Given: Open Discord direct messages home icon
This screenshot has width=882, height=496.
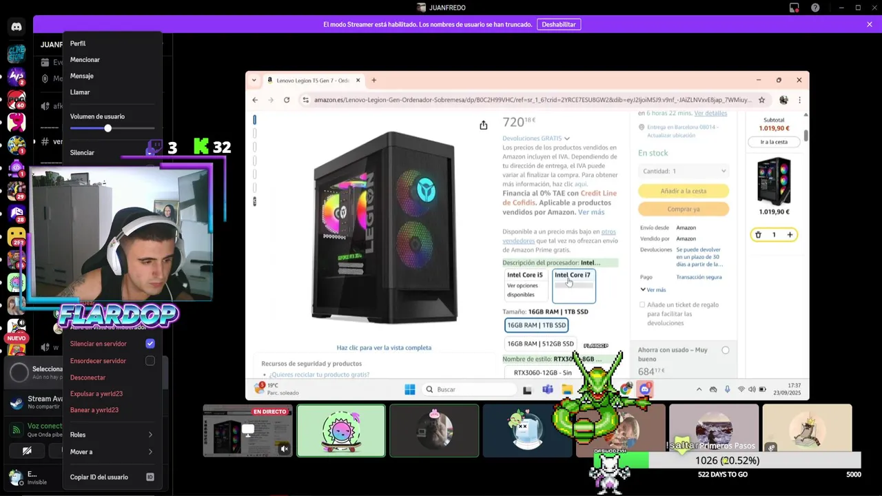Looking at the screenshot, I should click(17, 27).
